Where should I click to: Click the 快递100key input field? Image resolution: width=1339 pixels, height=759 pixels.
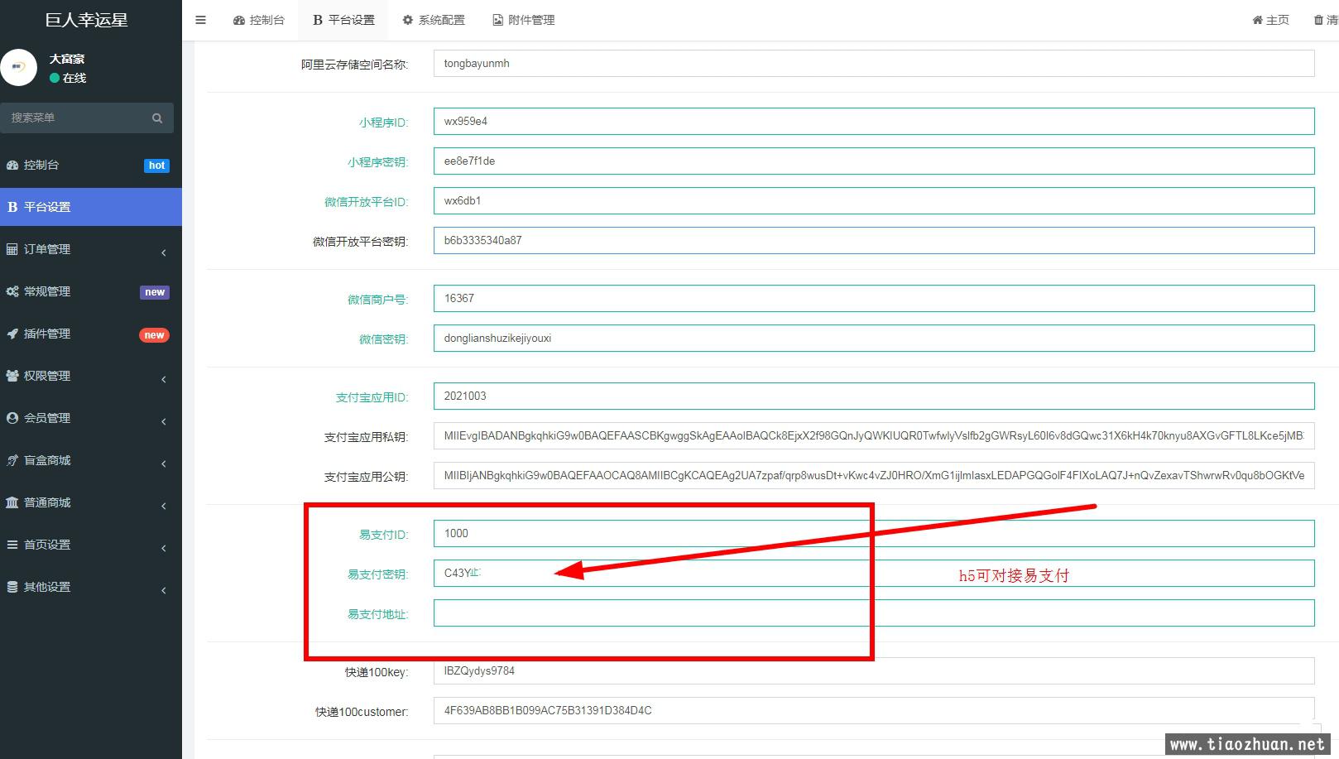pos(874,671)
